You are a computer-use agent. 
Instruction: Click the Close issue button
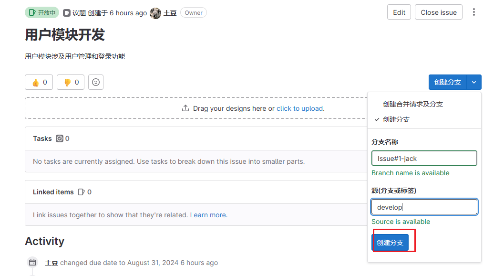click(x=438, y=12)
